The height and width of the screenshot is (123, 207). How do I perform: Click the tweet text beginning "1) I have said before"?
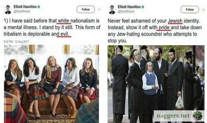(52, 27)
